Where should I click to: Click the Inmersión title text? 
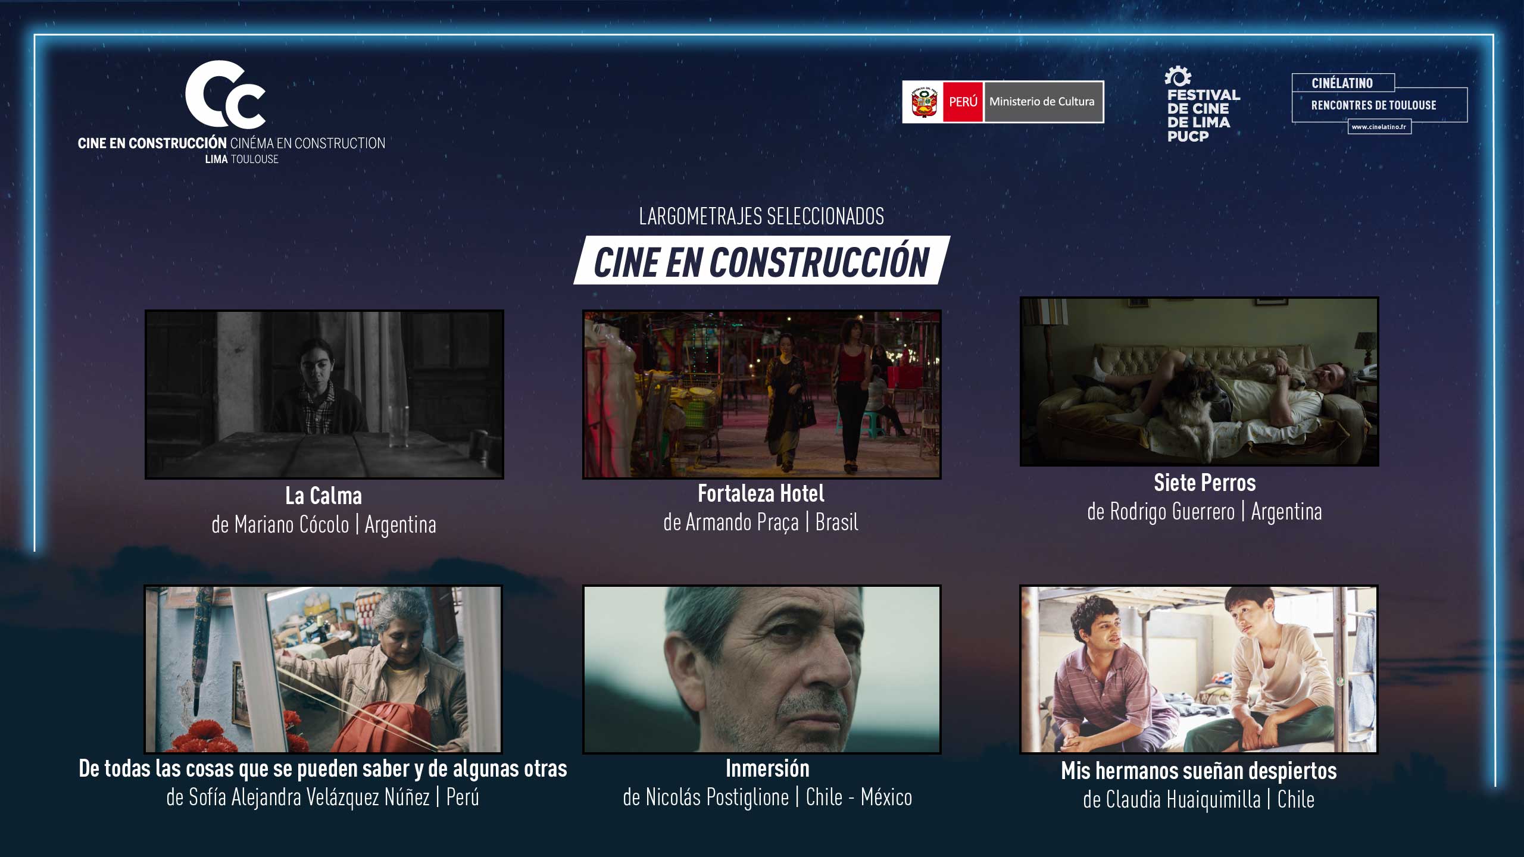(767, 768)
